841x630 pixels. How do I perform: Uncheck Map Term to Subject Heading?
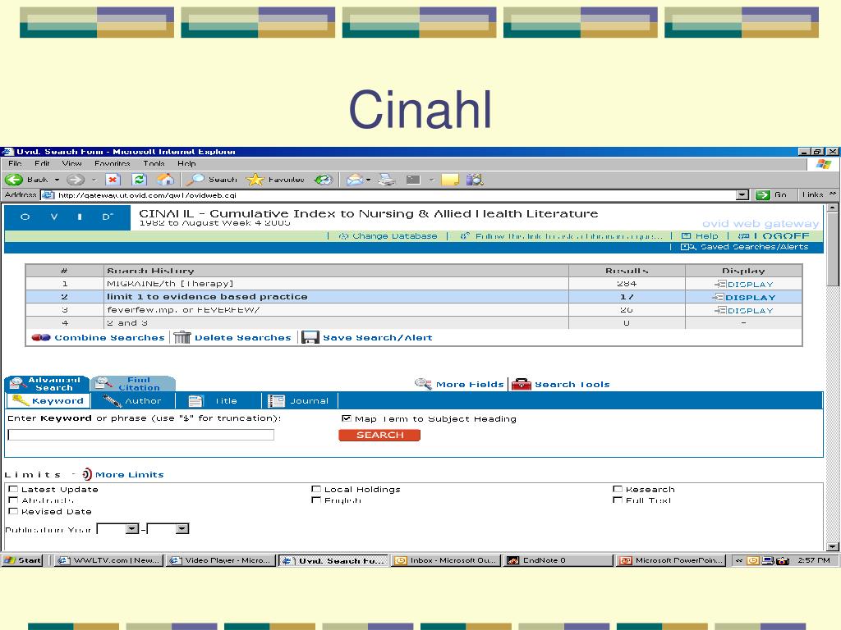tap(346, 418)
